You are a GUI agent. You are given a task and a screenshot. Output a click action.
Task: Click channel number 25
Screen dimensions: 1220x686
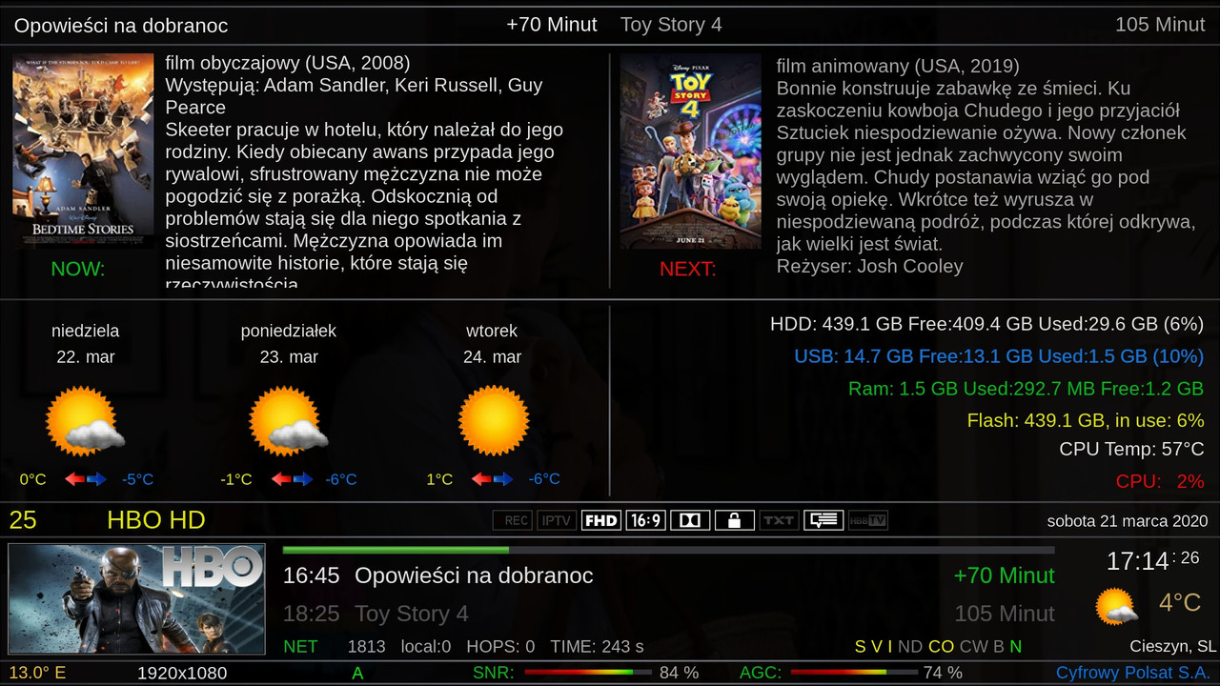23,520
